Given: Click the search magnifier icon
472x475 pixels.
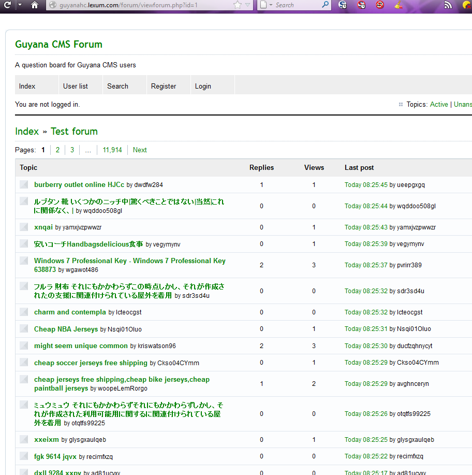Looking at the screenshot, I should 325,5.
